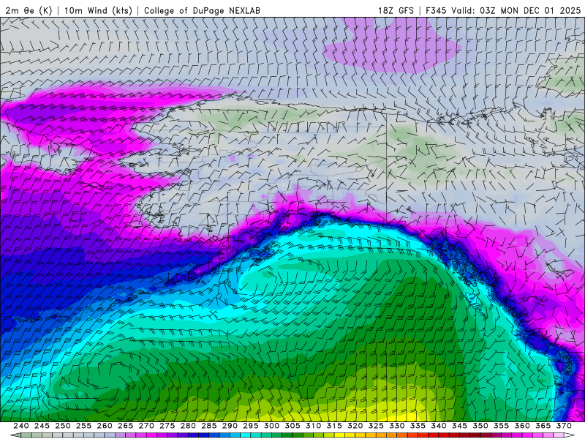Pick the 285 color scale label

(x=209, y=426)
